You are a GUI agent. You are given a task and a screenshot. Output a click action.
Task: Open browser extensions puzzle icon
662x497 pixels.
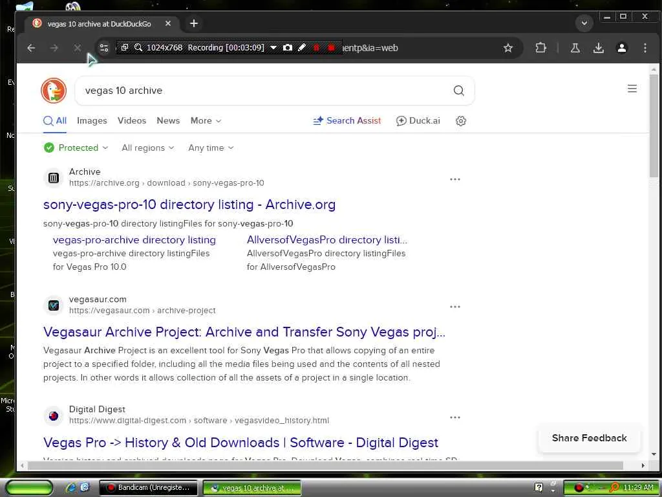pyautogui.click(x=540, y=48)
